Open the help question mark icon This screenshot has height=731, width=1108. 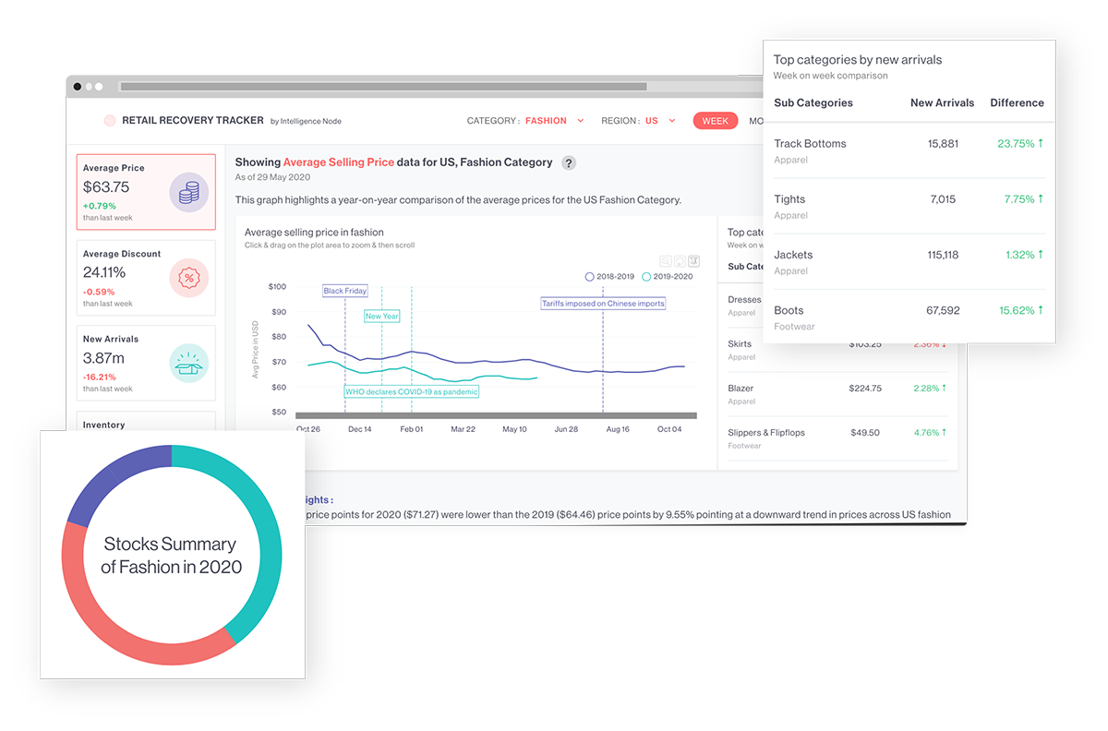click(569, 162)
